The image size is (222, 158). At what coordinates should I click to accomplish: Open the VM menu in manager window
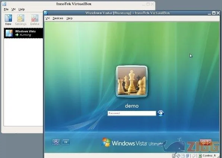[13, 9]
